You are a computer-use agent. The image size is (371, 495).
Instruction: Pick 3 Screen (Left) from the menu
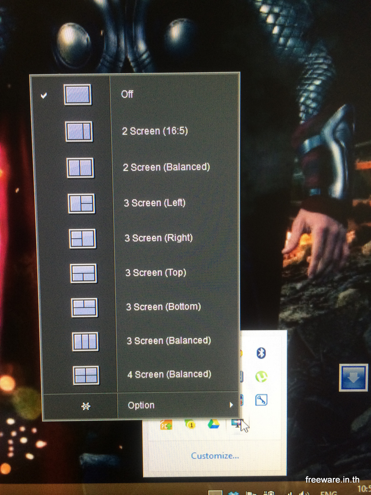coord(155,203)
